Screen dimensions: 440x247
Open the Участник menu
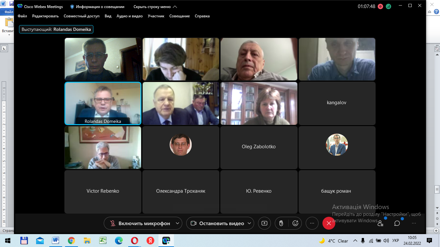click(156, 16)
